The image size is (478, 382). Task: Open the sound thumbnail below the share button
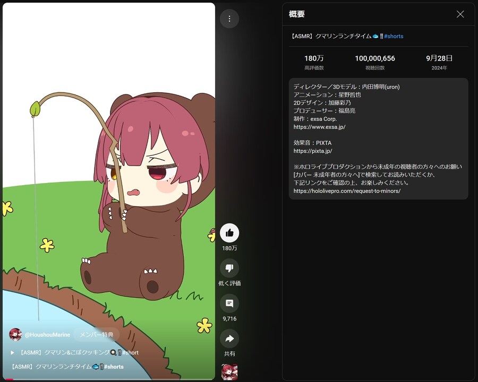pyautogui.click(x=229, y=372)
